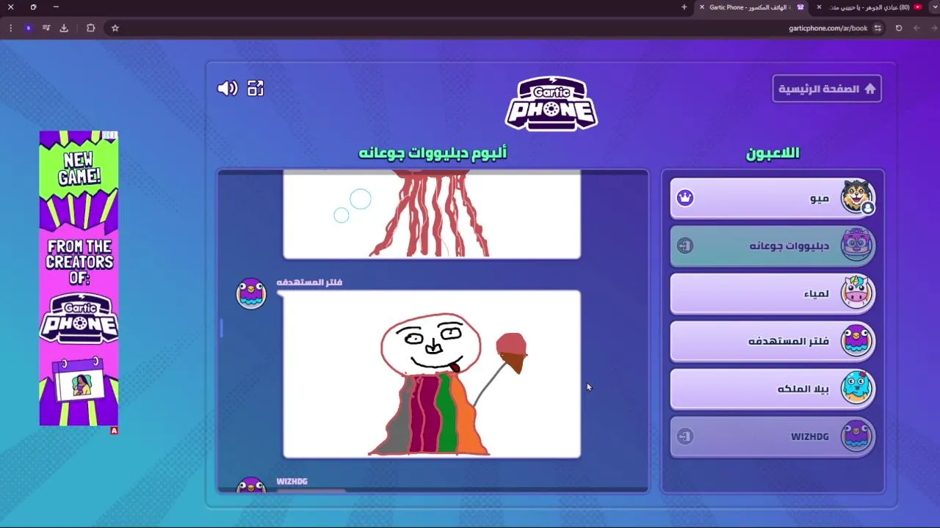
Task: Bookmark this page with the star icon
Action: [115, 28]
